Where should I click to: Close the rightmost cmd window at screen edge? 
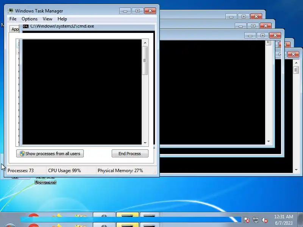(293, 54)
